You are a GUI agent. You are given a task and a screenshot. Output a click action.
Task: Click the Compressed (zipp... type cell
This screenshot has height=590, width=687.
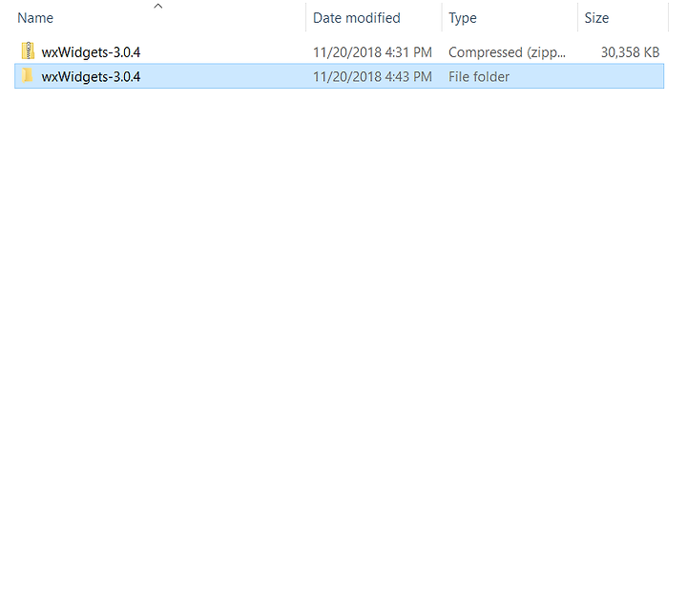click(x=507, y=52)
